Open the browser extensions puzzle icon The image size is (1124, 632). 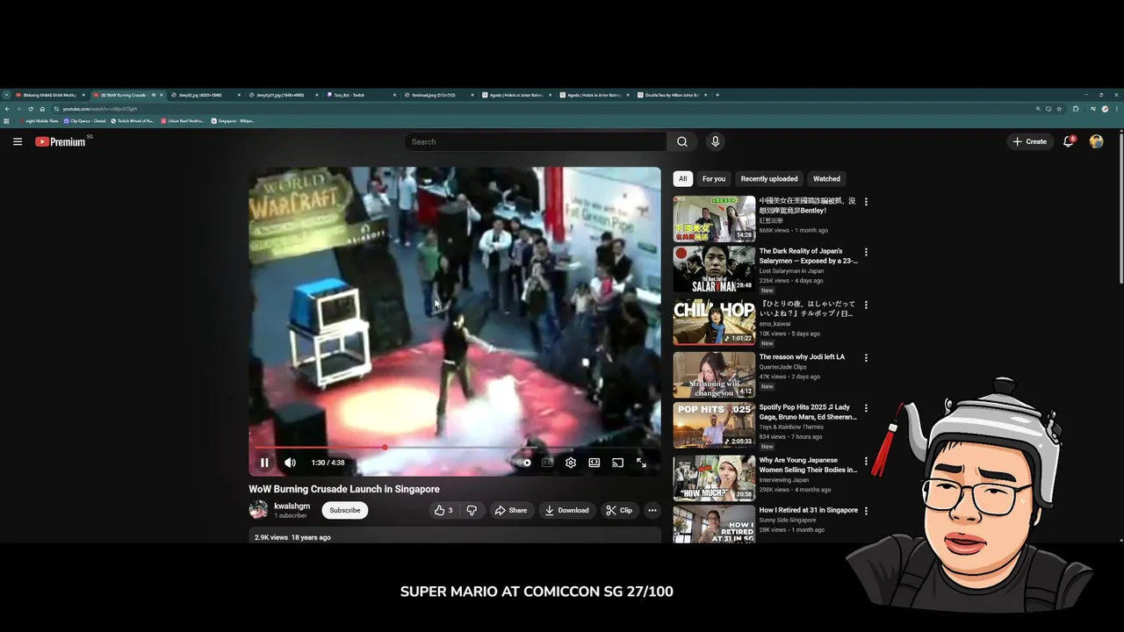(x=1077, y=109)
